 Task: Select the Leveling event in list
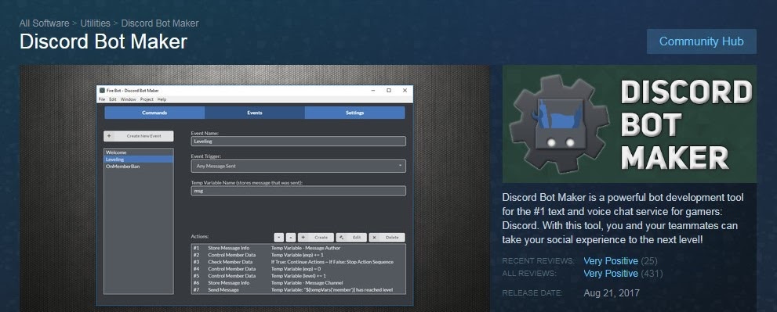(139, 160)
